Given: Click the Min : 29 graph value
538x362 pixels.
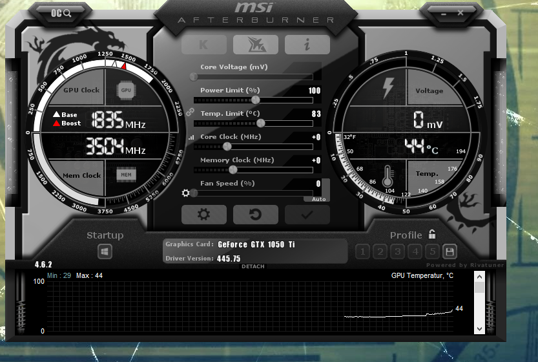Looking at the screenshot, I should (59, 275).
